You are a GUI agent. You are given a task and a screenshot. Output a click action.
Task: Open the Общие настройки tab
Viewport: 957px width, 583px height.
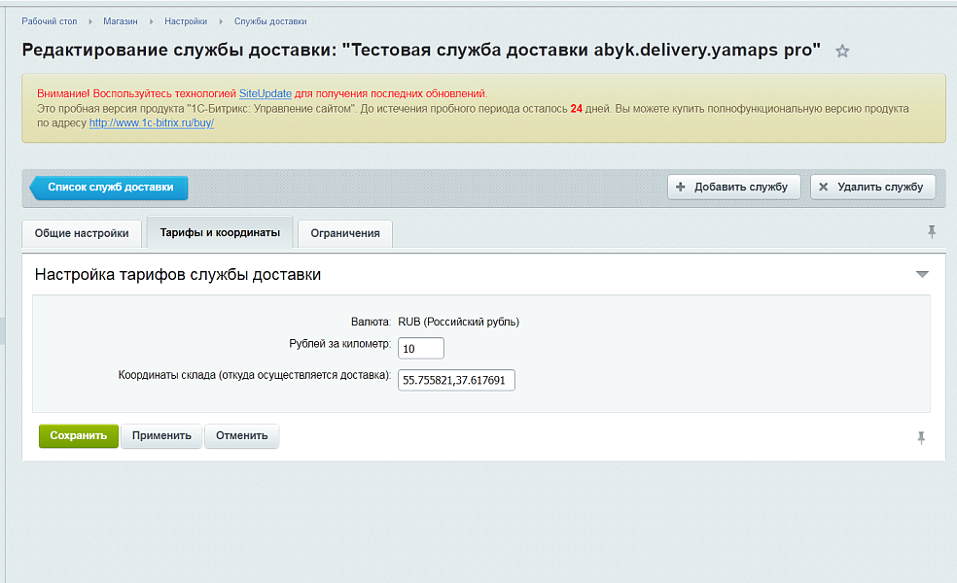click(82, 233)
